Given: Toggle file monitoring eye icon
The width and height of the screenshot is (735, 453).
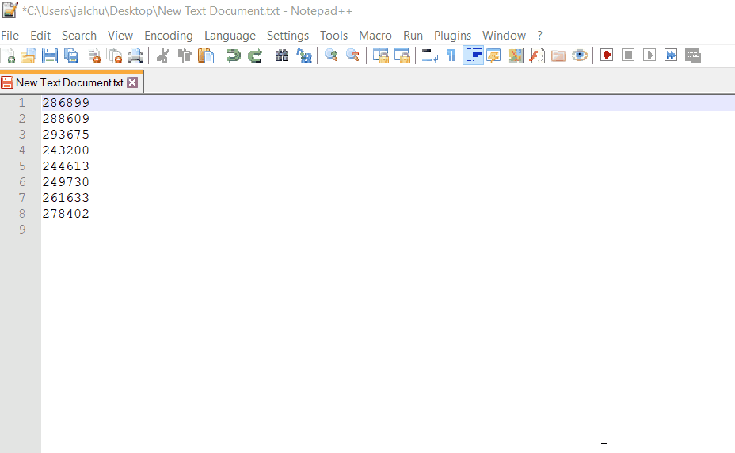Looking at the screenshot, I should tap(580, 55).
